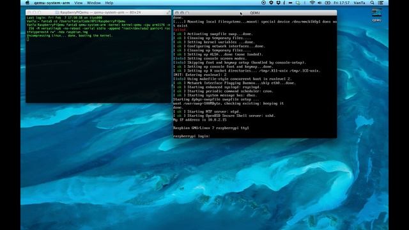This screenshot has height=230, width=409.
Task: Open Notification Center list icon
Action: click(x=381, y=3)
